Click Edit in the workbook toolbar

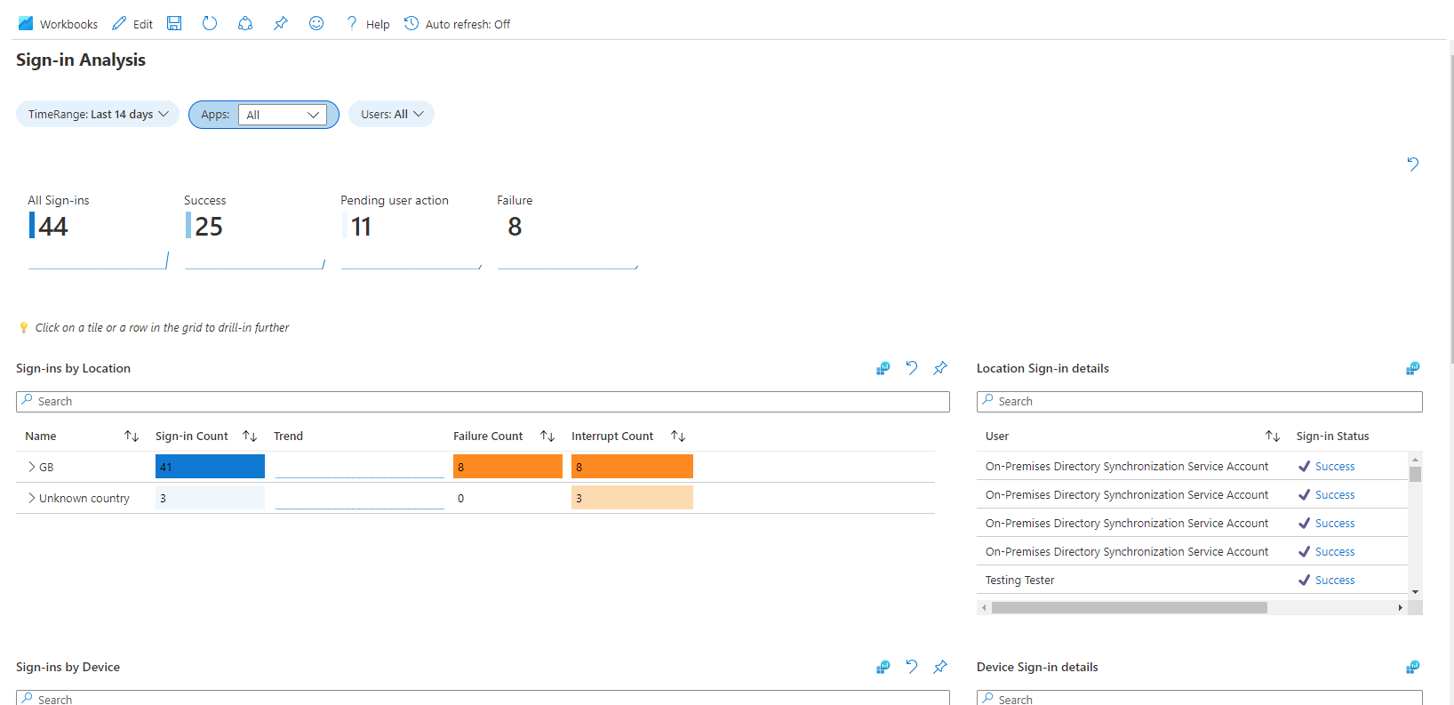132,24
